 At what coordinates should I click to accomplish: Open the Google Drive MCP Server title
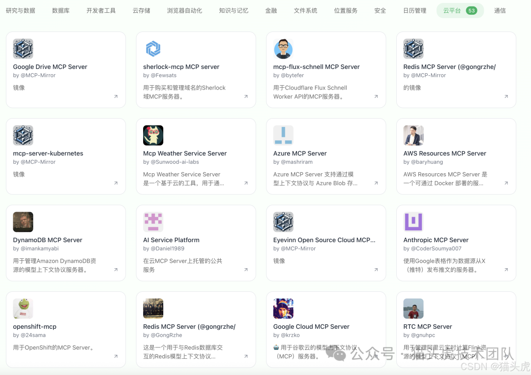[50, 67]
